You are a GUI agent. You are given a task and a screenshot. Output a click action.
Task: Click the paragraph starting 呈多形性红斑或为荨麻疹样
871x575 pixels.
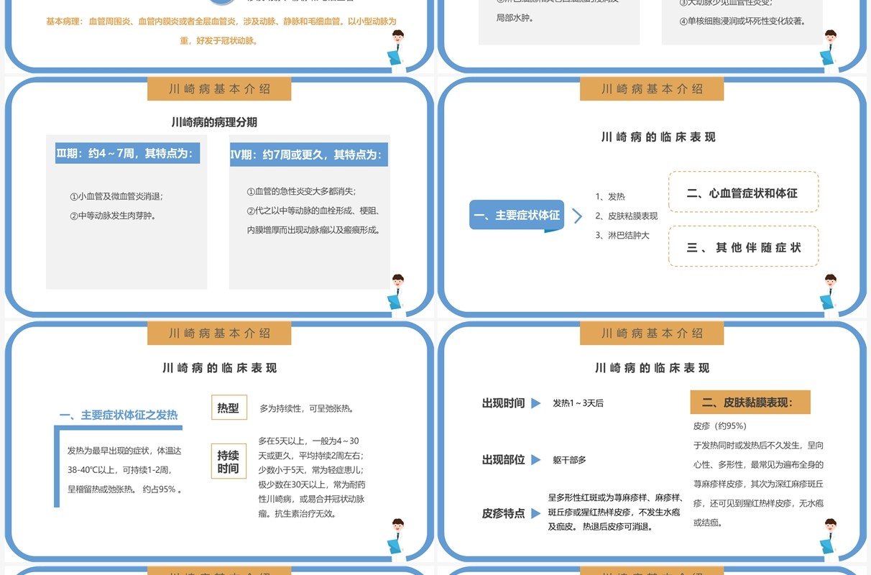[x=615, y=512]
